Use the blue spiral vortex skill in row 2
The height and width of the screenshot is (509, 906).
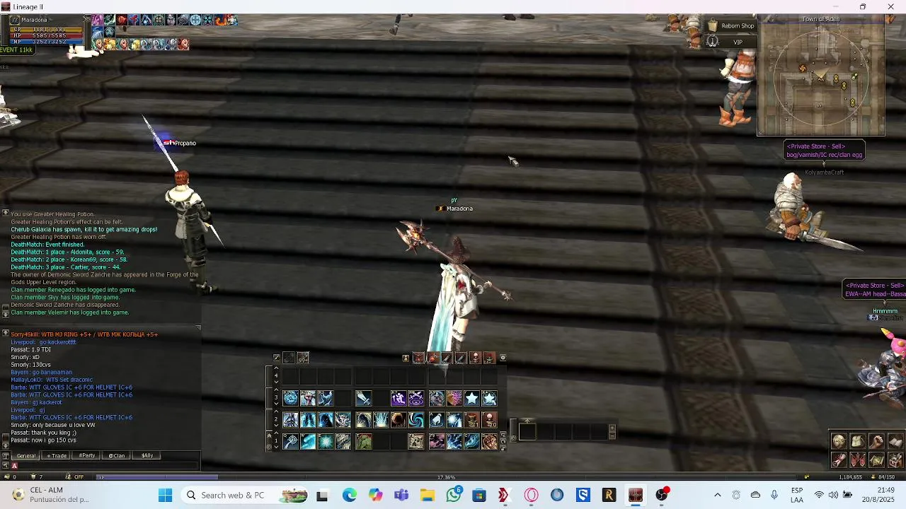[x=416, y=420]
